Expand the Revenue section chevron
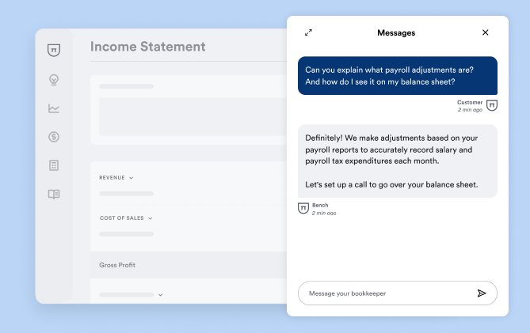 [132, 178]
